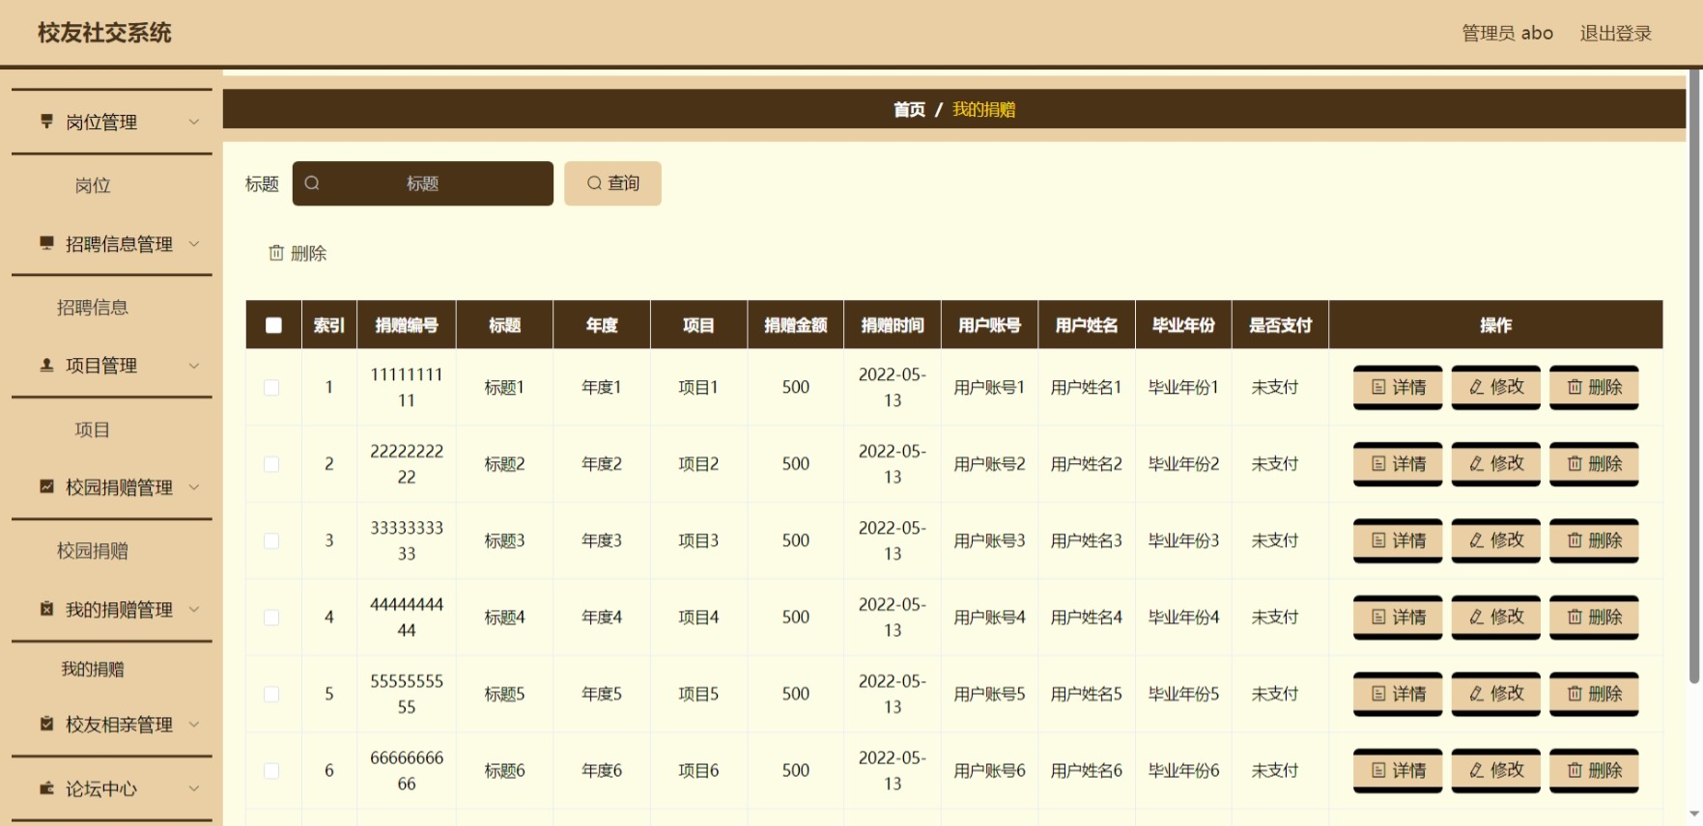Image resolution: width=1703 pixels, height=826 pixels.
Task: Open 详情 for row 标题5
Action: (1398, 694)
